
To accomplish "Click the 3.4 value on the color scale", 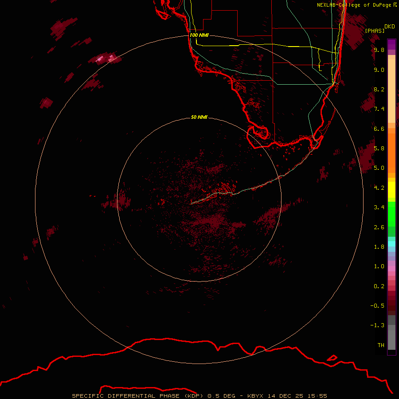I will point(379,207).
